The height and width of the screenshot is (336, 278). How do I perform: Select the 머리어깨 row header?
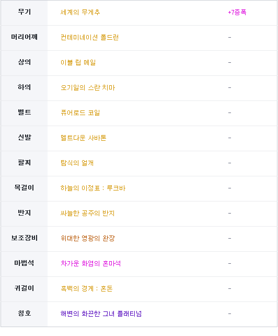(x=24, y=37)
